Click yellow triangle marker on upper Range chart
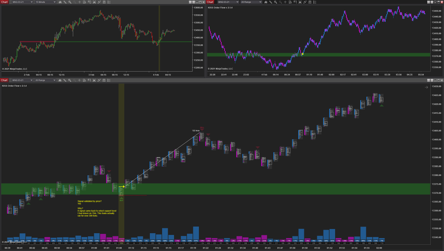The width and height of the screenshot is (444, 251). [x=302, y=54]
